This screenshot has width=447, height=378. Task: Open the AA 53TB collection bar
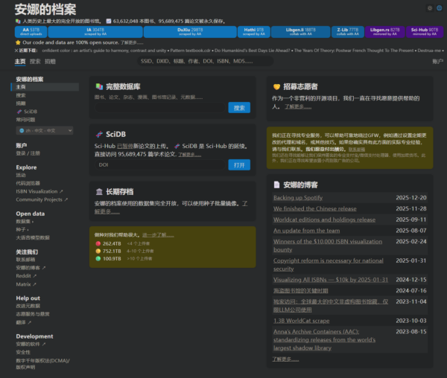click(x=31, y=32)
